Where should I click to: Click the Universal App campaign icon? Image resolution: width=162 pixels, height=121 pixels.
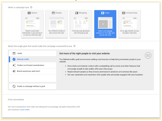point(124,13)
